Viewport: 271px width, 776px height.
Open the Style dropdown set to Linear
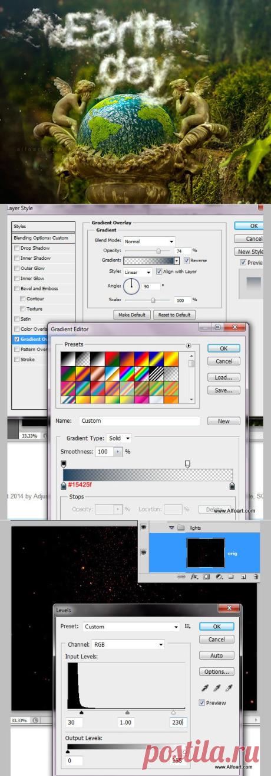137,272
